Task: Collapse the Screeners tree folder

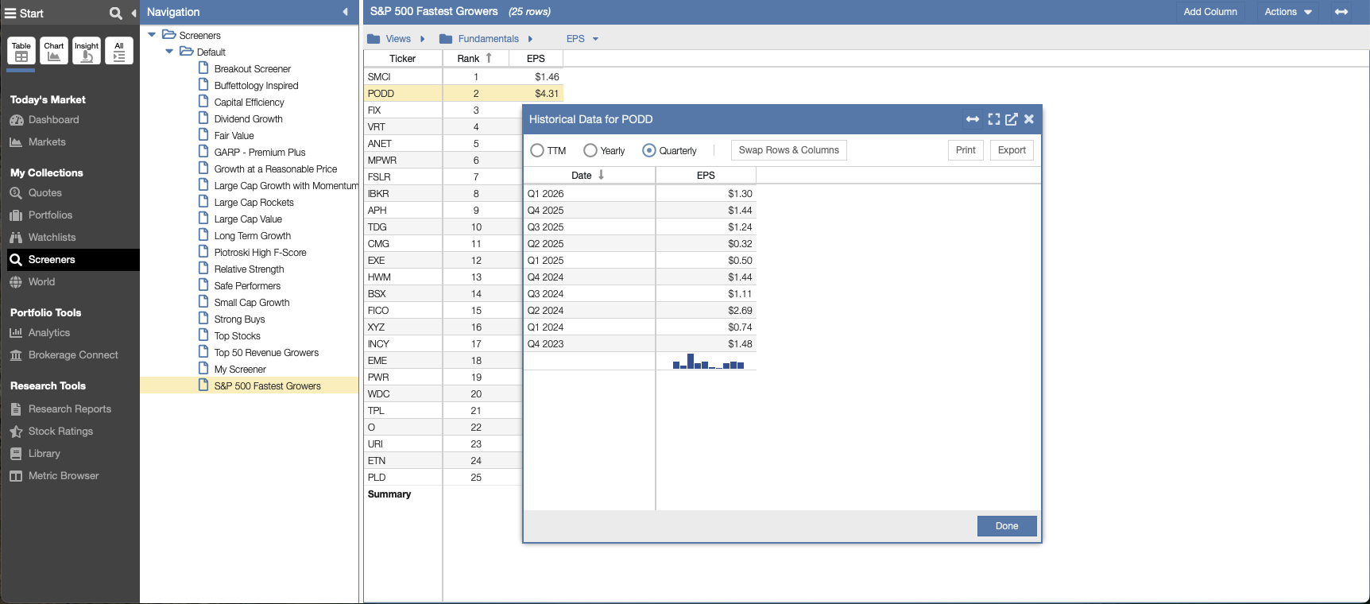Action: click(x=152, y=35)
